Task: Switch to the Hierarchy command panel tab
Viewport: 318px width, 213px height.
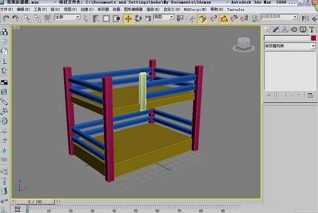Action: (285, 29)
